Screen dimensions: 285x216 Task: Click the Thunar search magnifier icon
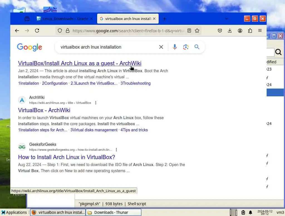(278, 52)
